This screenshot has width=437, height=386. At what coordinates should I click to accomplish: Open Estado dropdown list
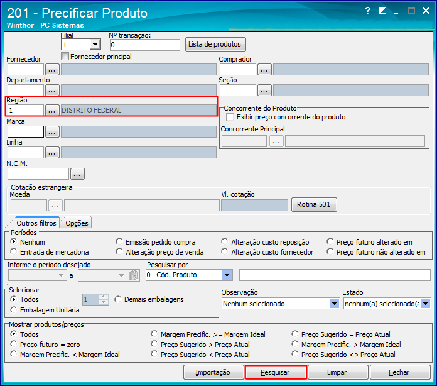(425, 304)
